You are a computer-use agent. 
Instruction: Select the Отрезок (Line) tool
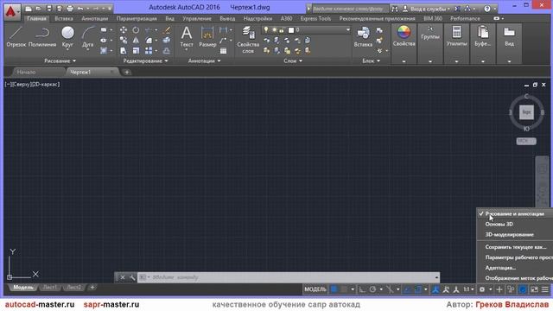[16, 37]
